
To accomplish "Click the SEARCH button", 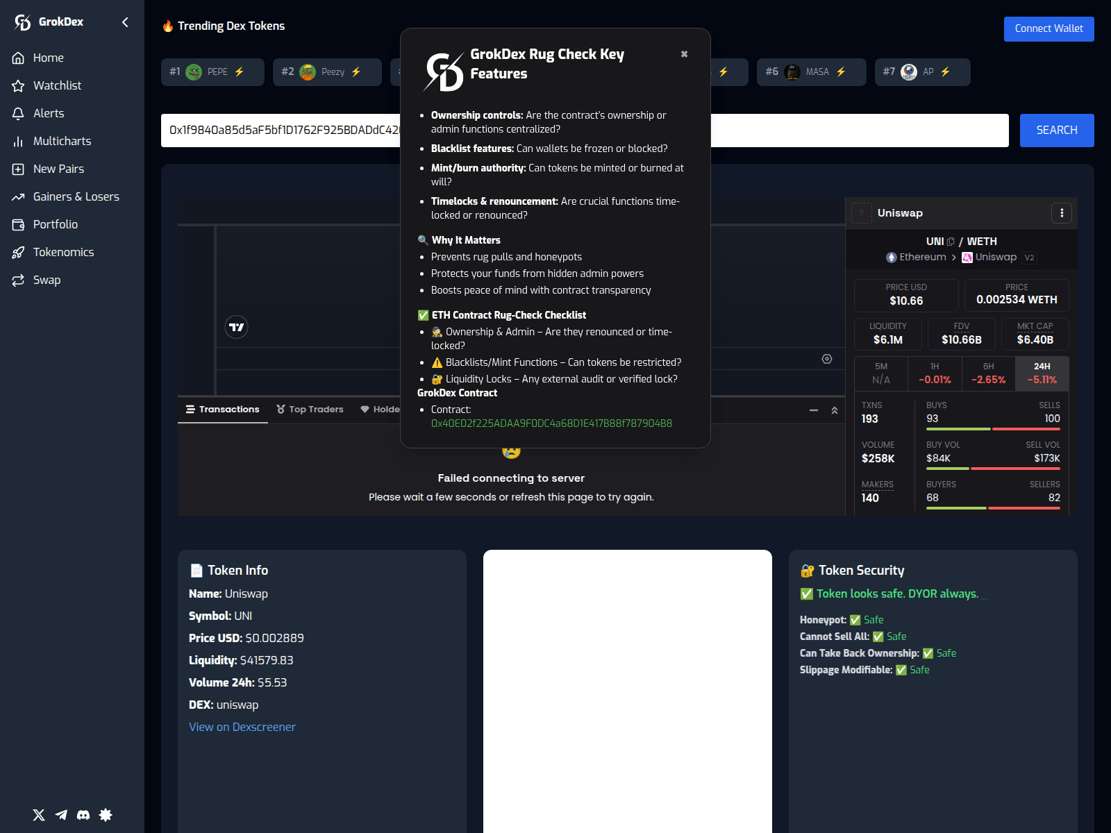I will (x=1057, y=131).
